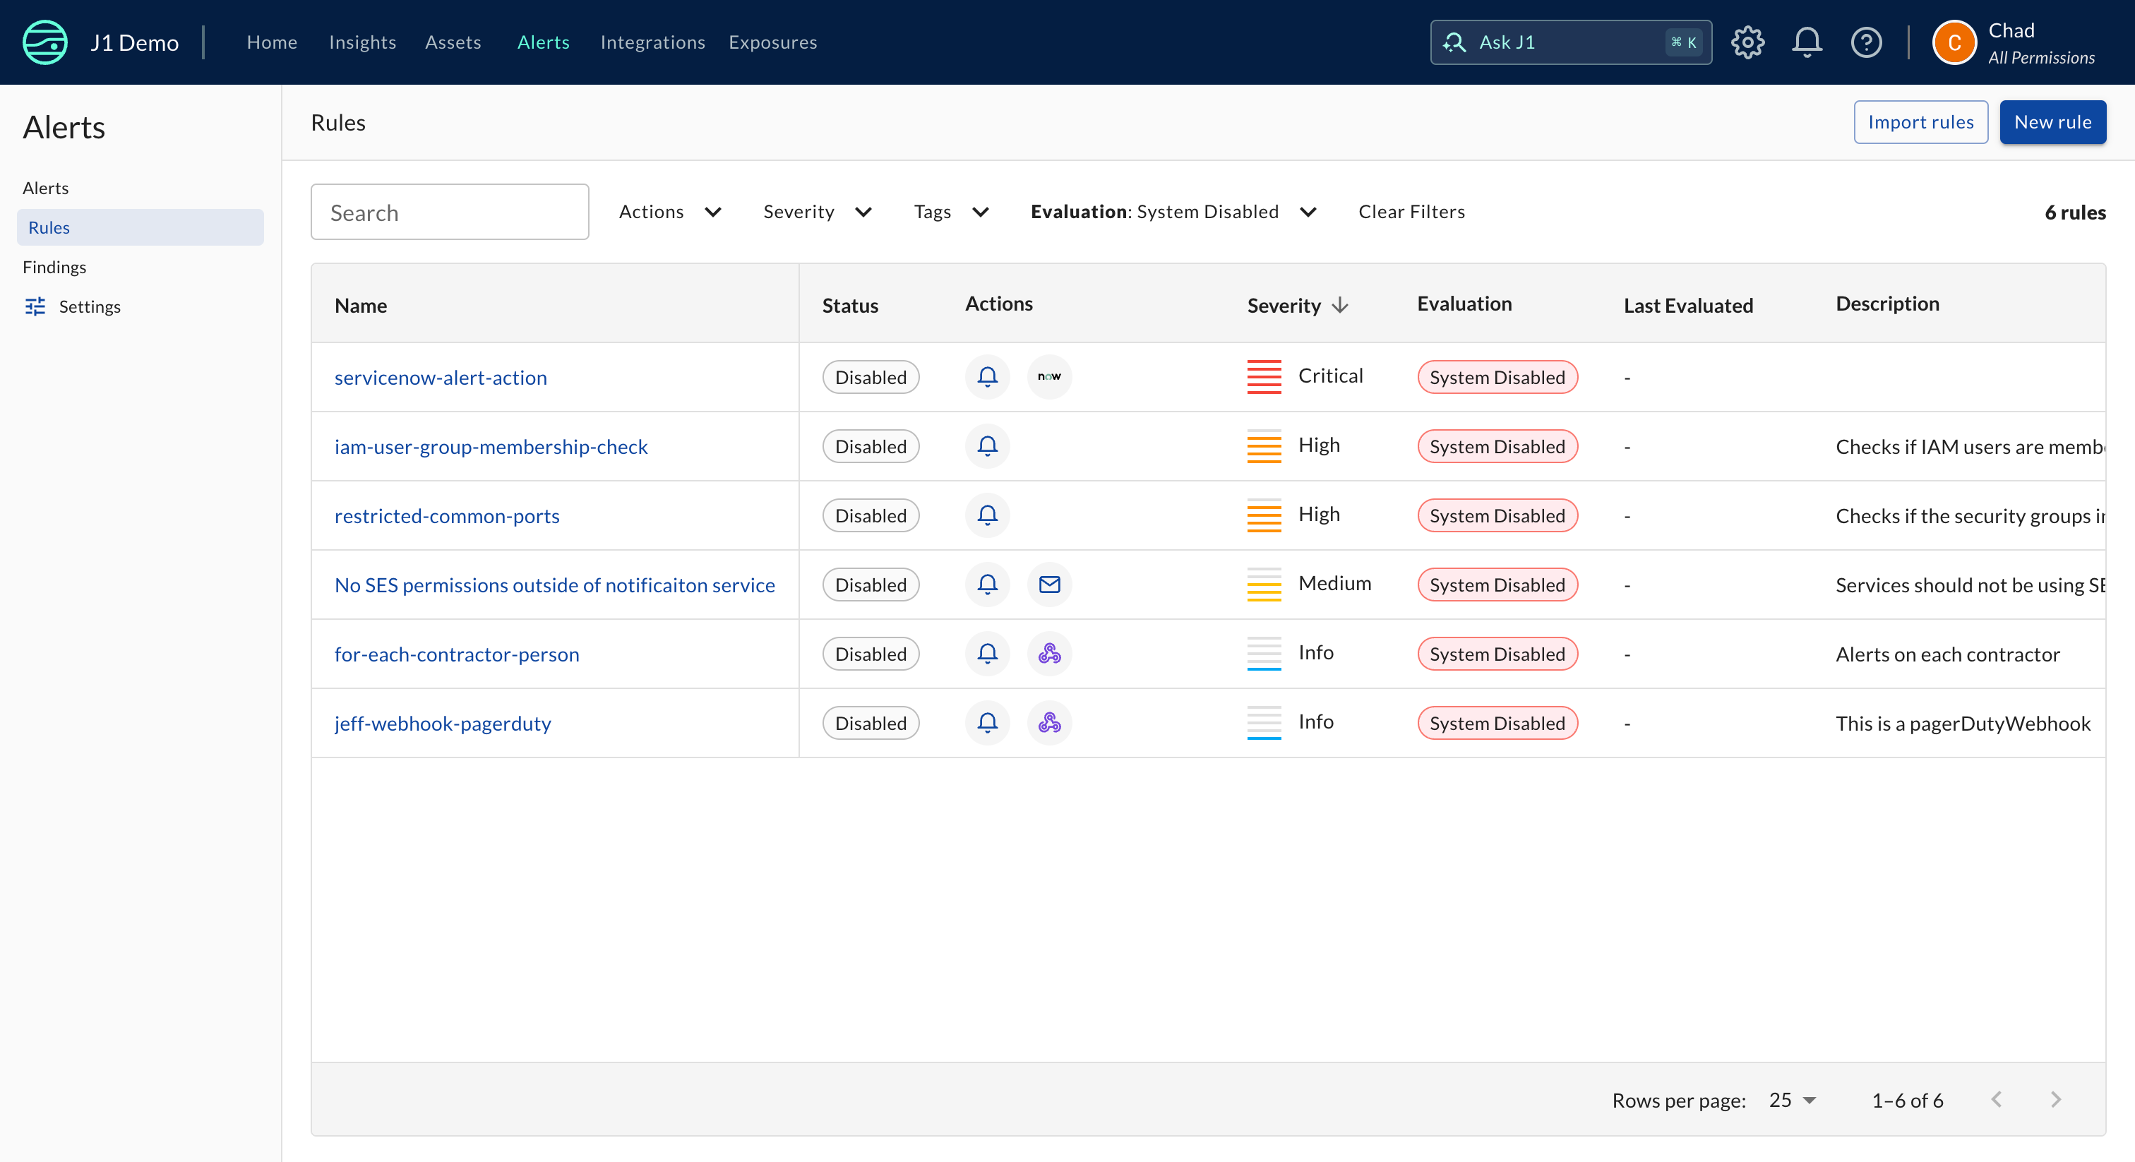This screenshot has width=2135, height=1162.
Task: Expand the Actions filter dropdown
Action: point(671,212)
